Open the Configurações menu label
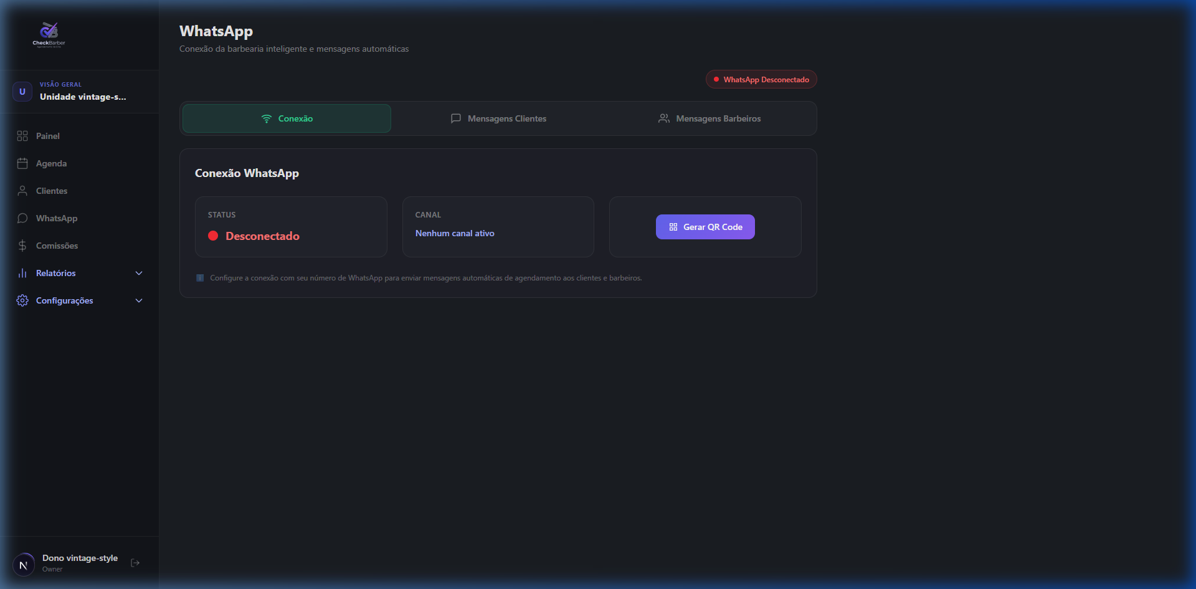 (x=65, y=300)
